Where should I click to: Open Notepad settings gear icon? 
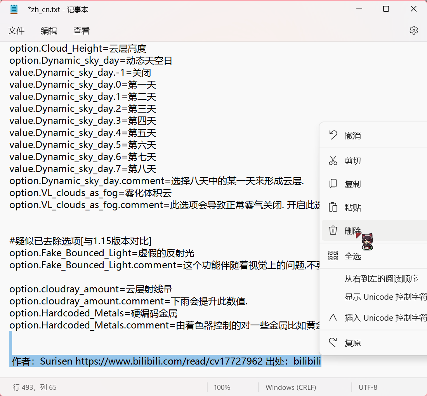414,30
